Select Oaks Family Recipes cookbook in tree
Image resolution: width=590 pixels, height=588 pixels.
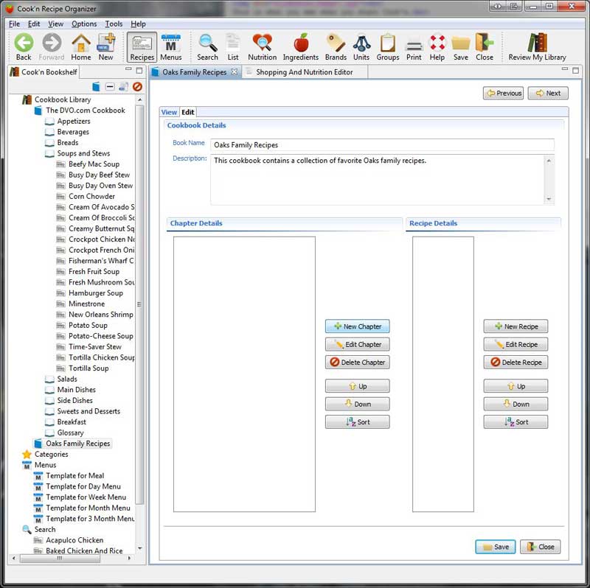(78, 444)
